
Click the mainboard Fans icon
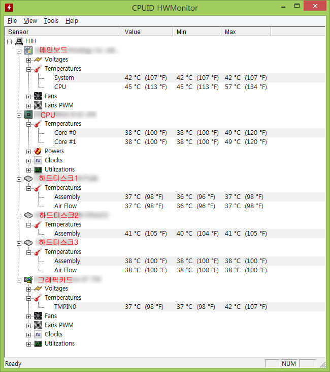click(38, 96)
